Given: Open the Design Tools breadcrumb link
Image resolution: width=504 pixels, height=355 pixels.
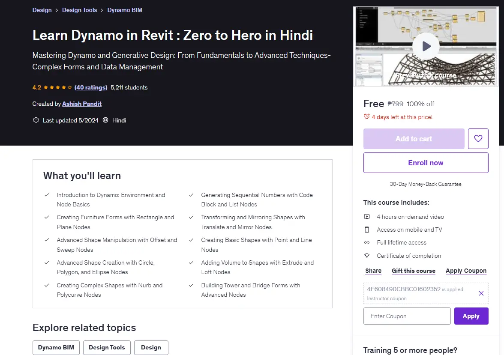Looking at the screenshot, I should pyautogui.click(x=79, y=10).
